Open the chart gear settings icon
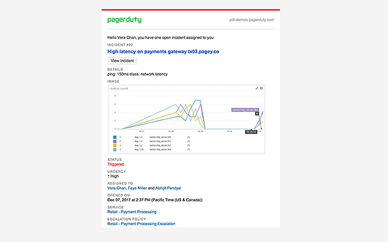The height and width of the screenshot is (242, 388). (x=261, y=88)
